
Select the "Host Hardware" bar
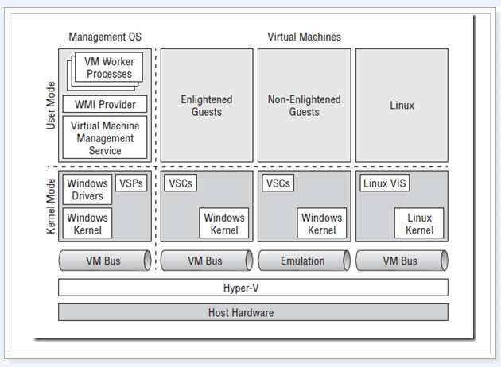[253, 312]
